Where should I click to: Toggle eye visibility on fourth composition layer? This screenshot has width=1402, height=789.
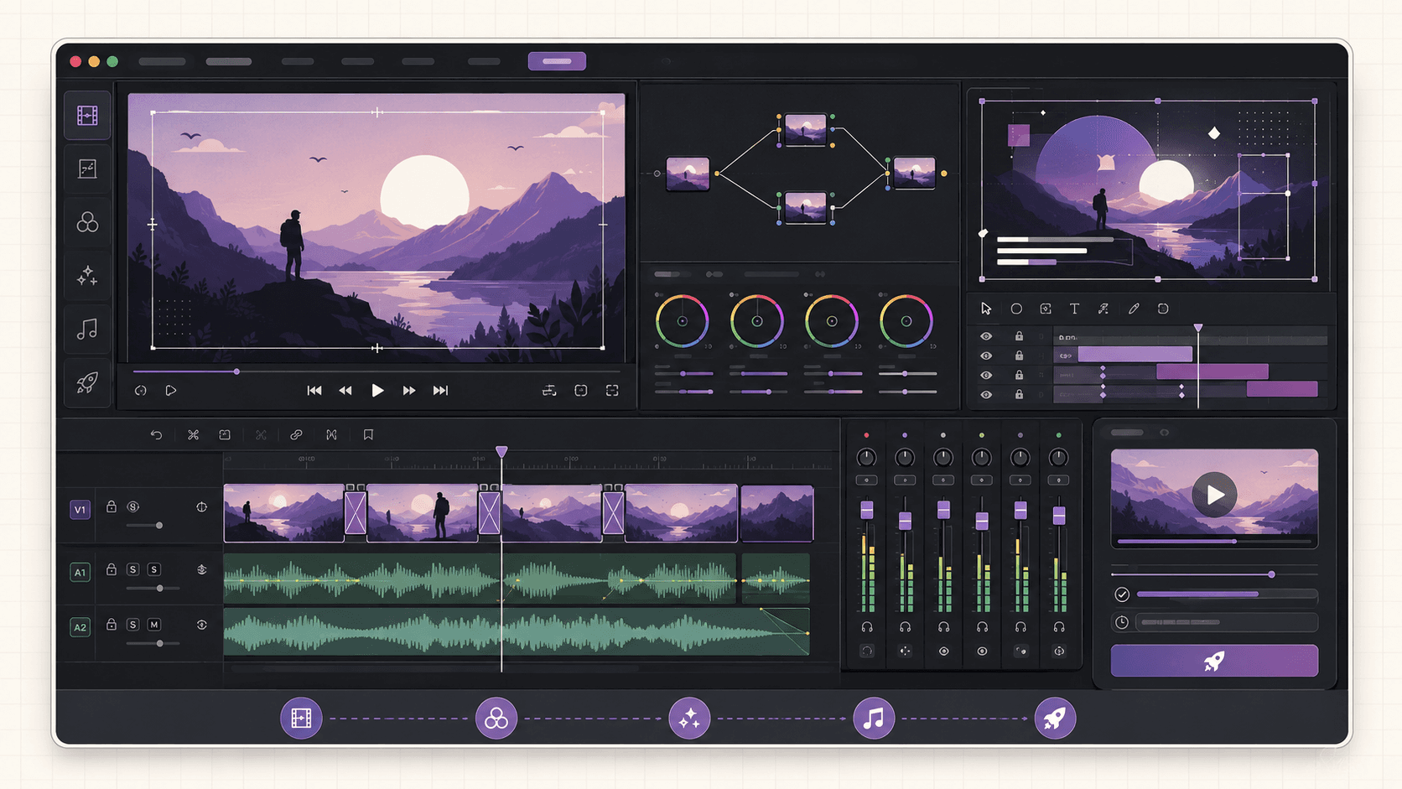coord(986,394)
